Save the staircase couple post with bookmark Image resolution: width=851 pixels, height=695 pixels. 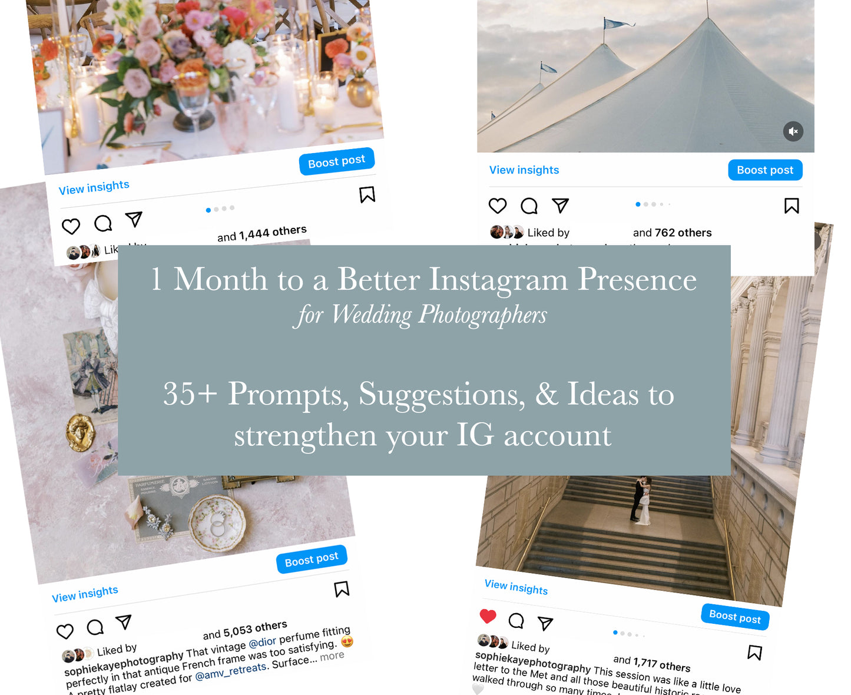pos(755,652)
